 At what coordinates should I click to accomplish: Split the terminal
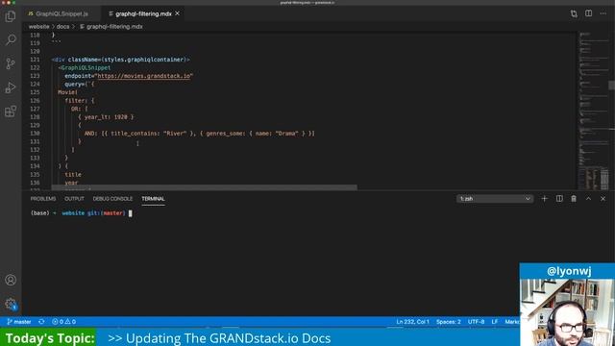coord(559,199)
